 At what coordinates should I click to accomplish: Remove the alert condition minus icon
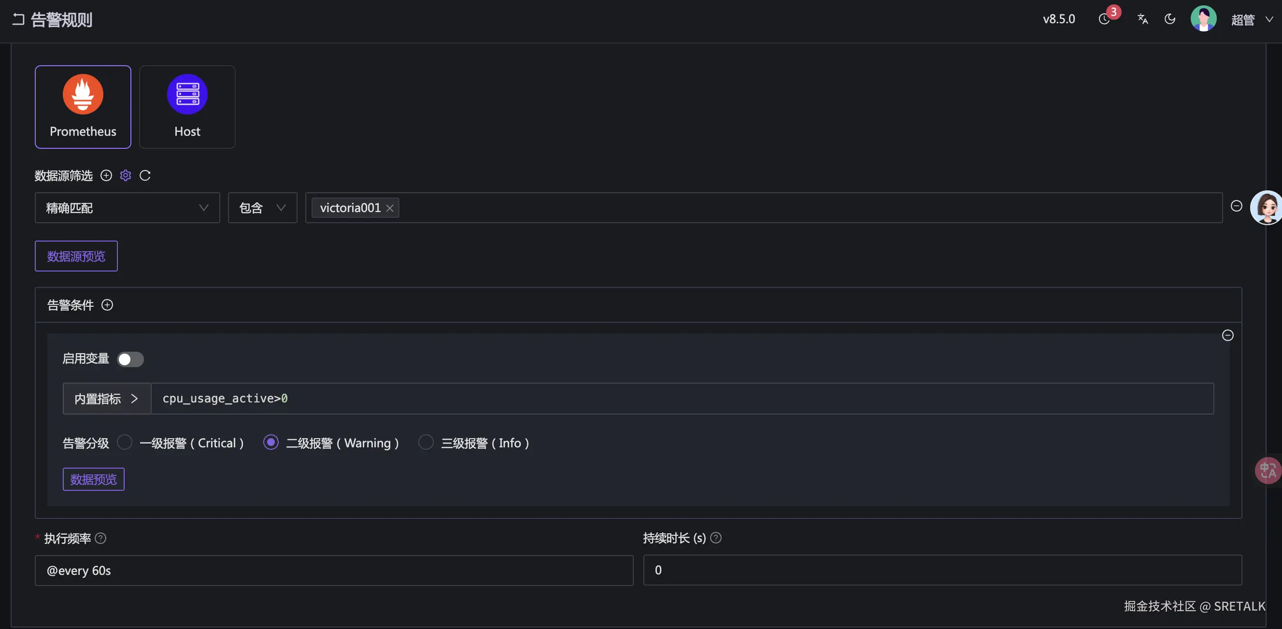(x=1228, y=335)
